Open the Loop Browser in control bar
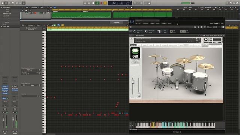This screenshot has width=240, height=135. tap(234, 3)
